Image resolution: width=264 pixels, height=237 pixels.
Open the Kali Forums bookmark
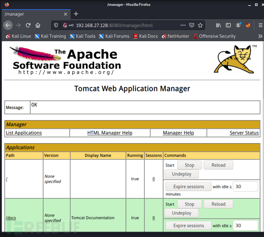click(114, 36)
